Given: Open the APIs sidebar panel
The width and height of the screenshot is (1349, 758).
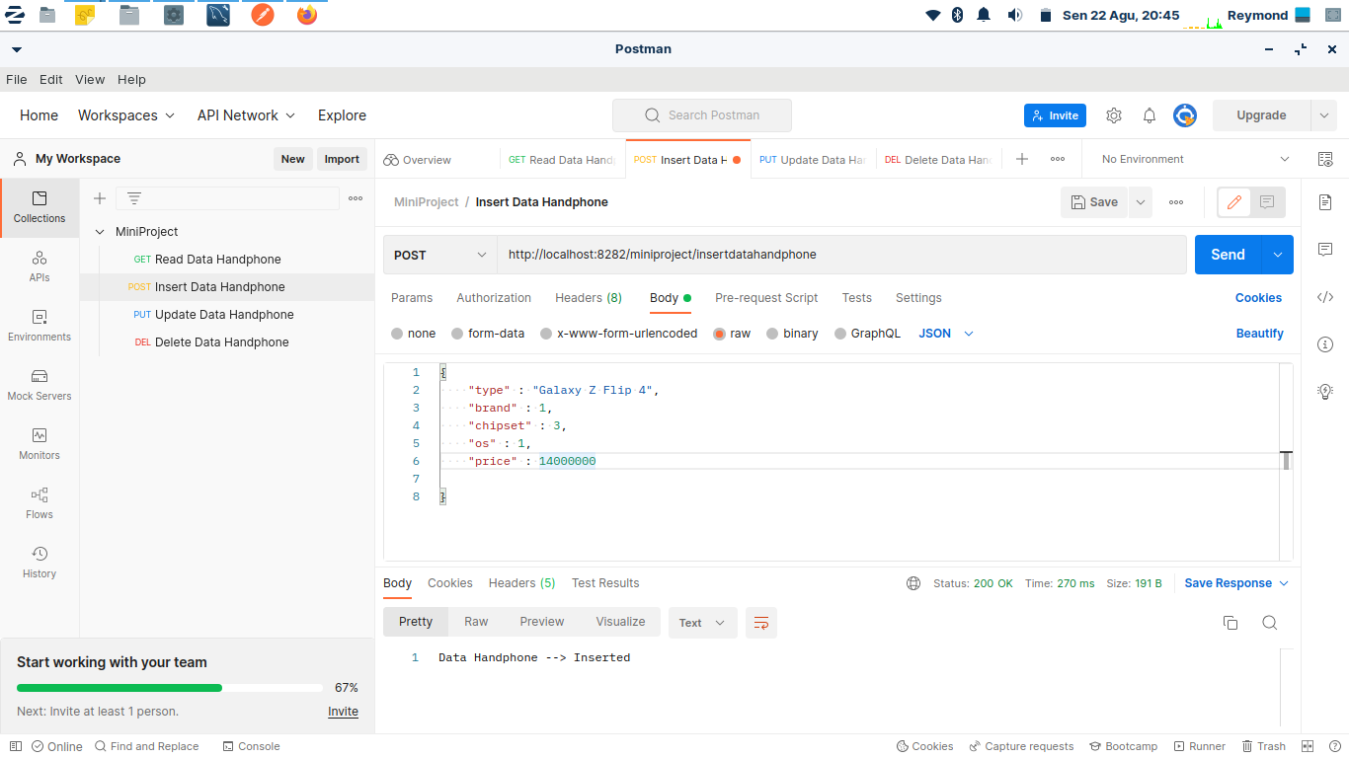Looking at the screenshot, I should point(40,266).
